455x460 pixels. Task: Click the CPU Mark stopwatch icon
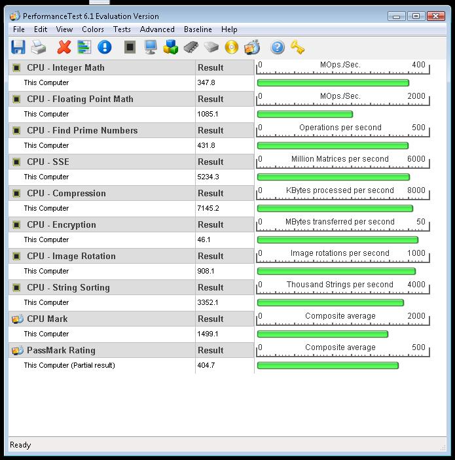(x=17, y=319)
